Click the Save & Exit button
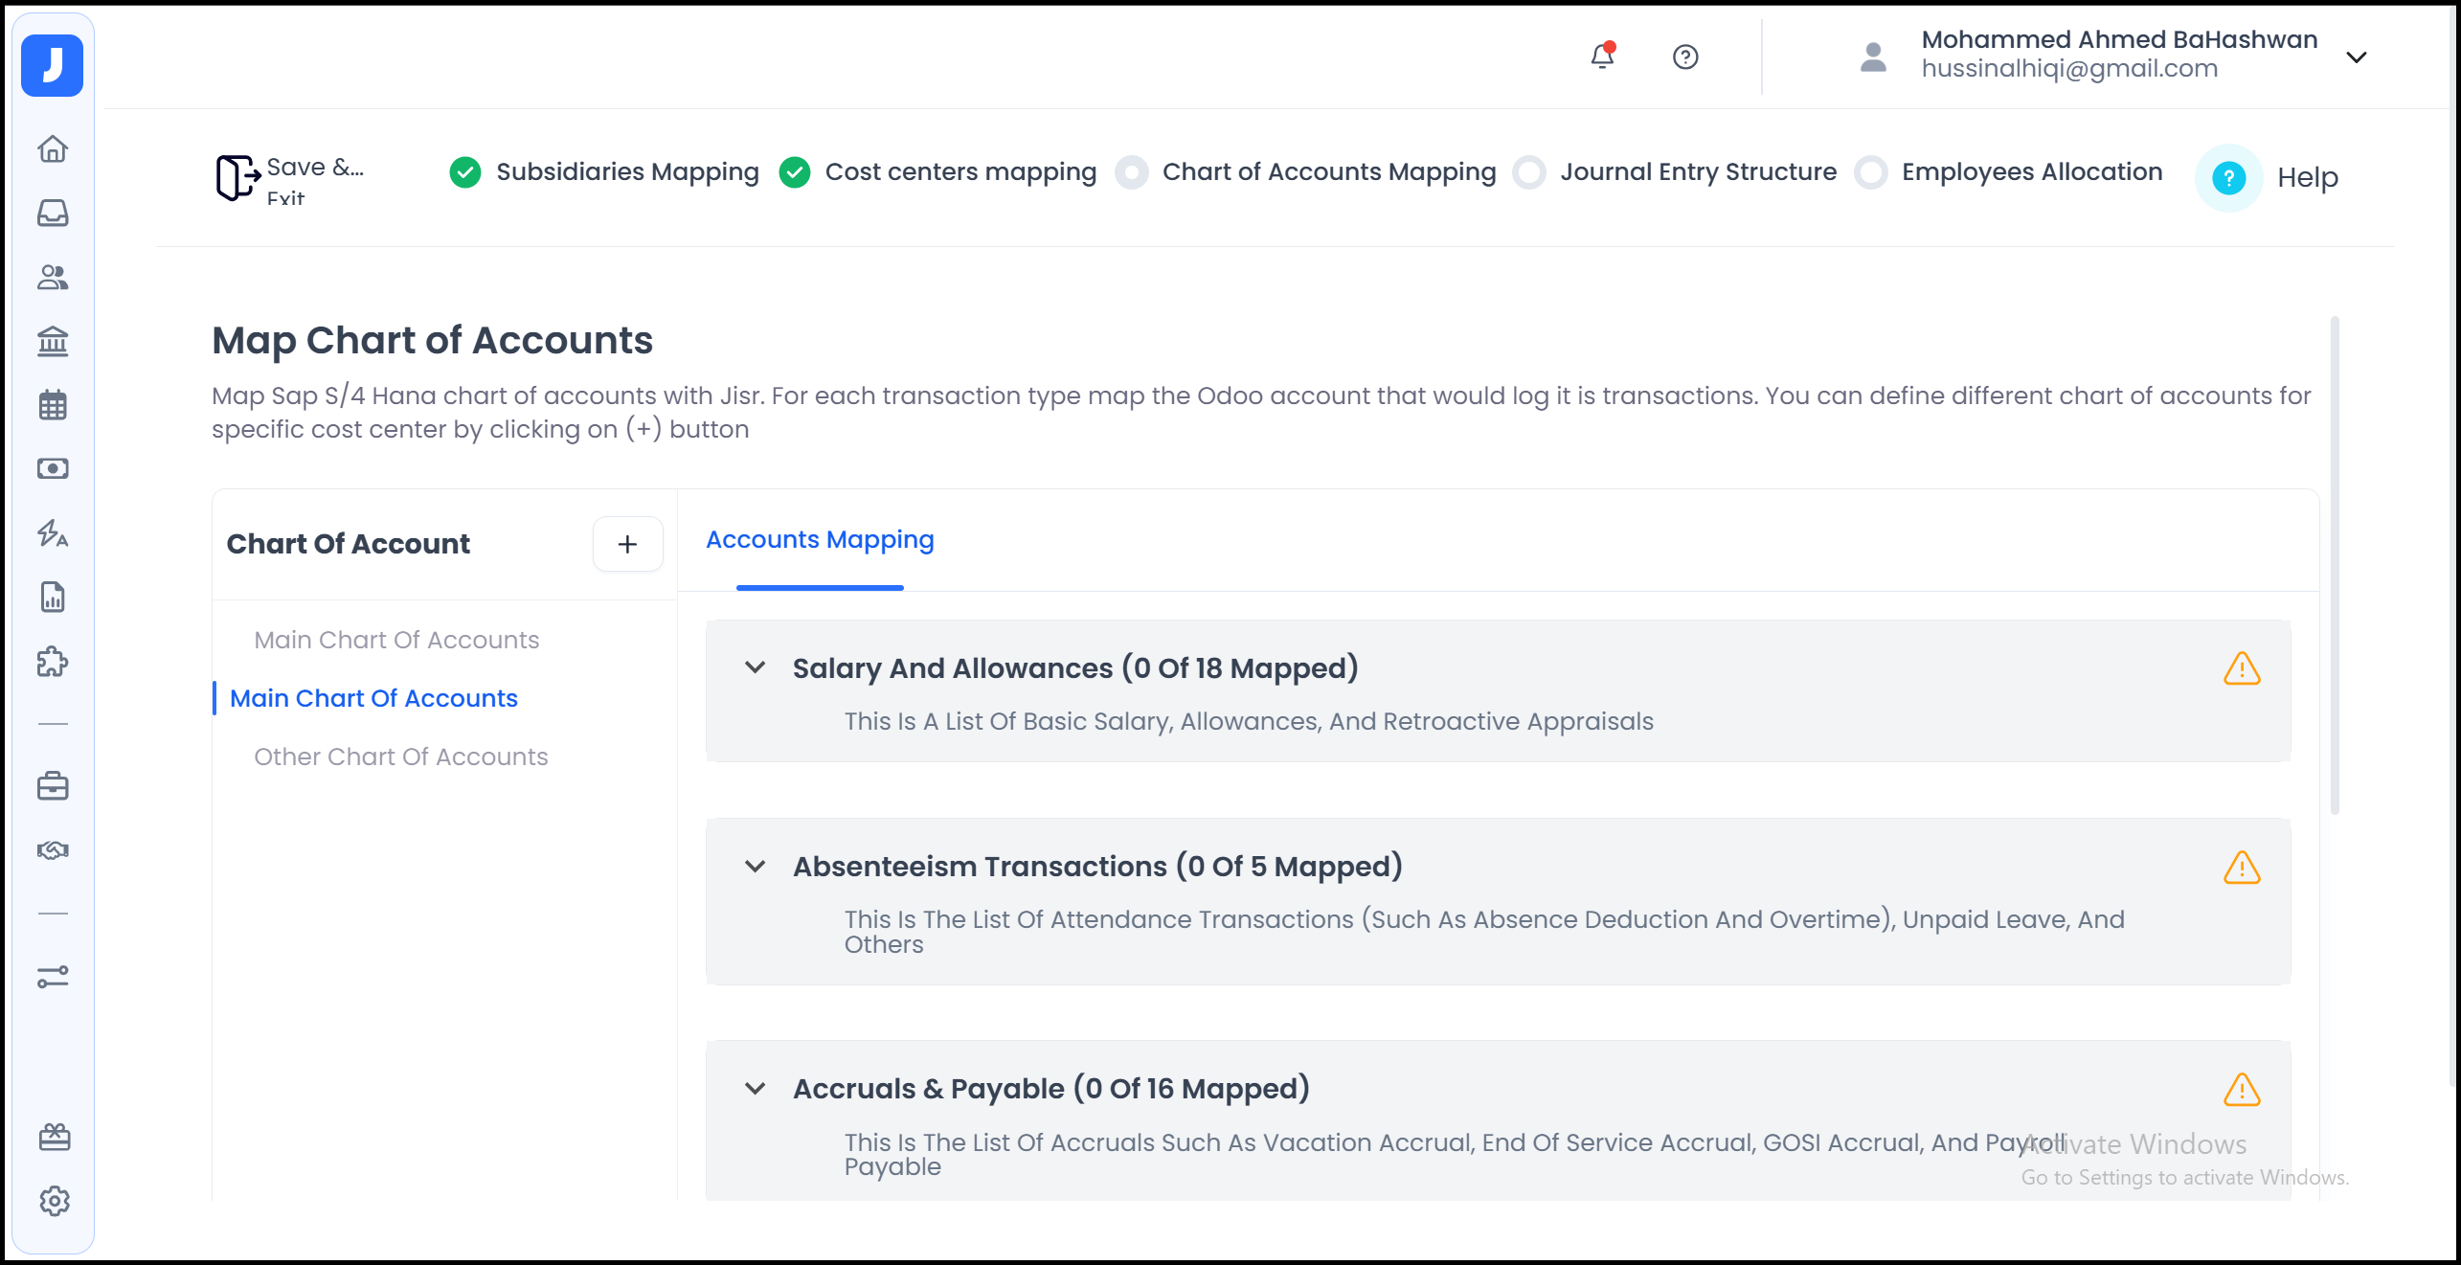The height and width of the screenshot is (1265, 2461). click(x=287, y=179)
